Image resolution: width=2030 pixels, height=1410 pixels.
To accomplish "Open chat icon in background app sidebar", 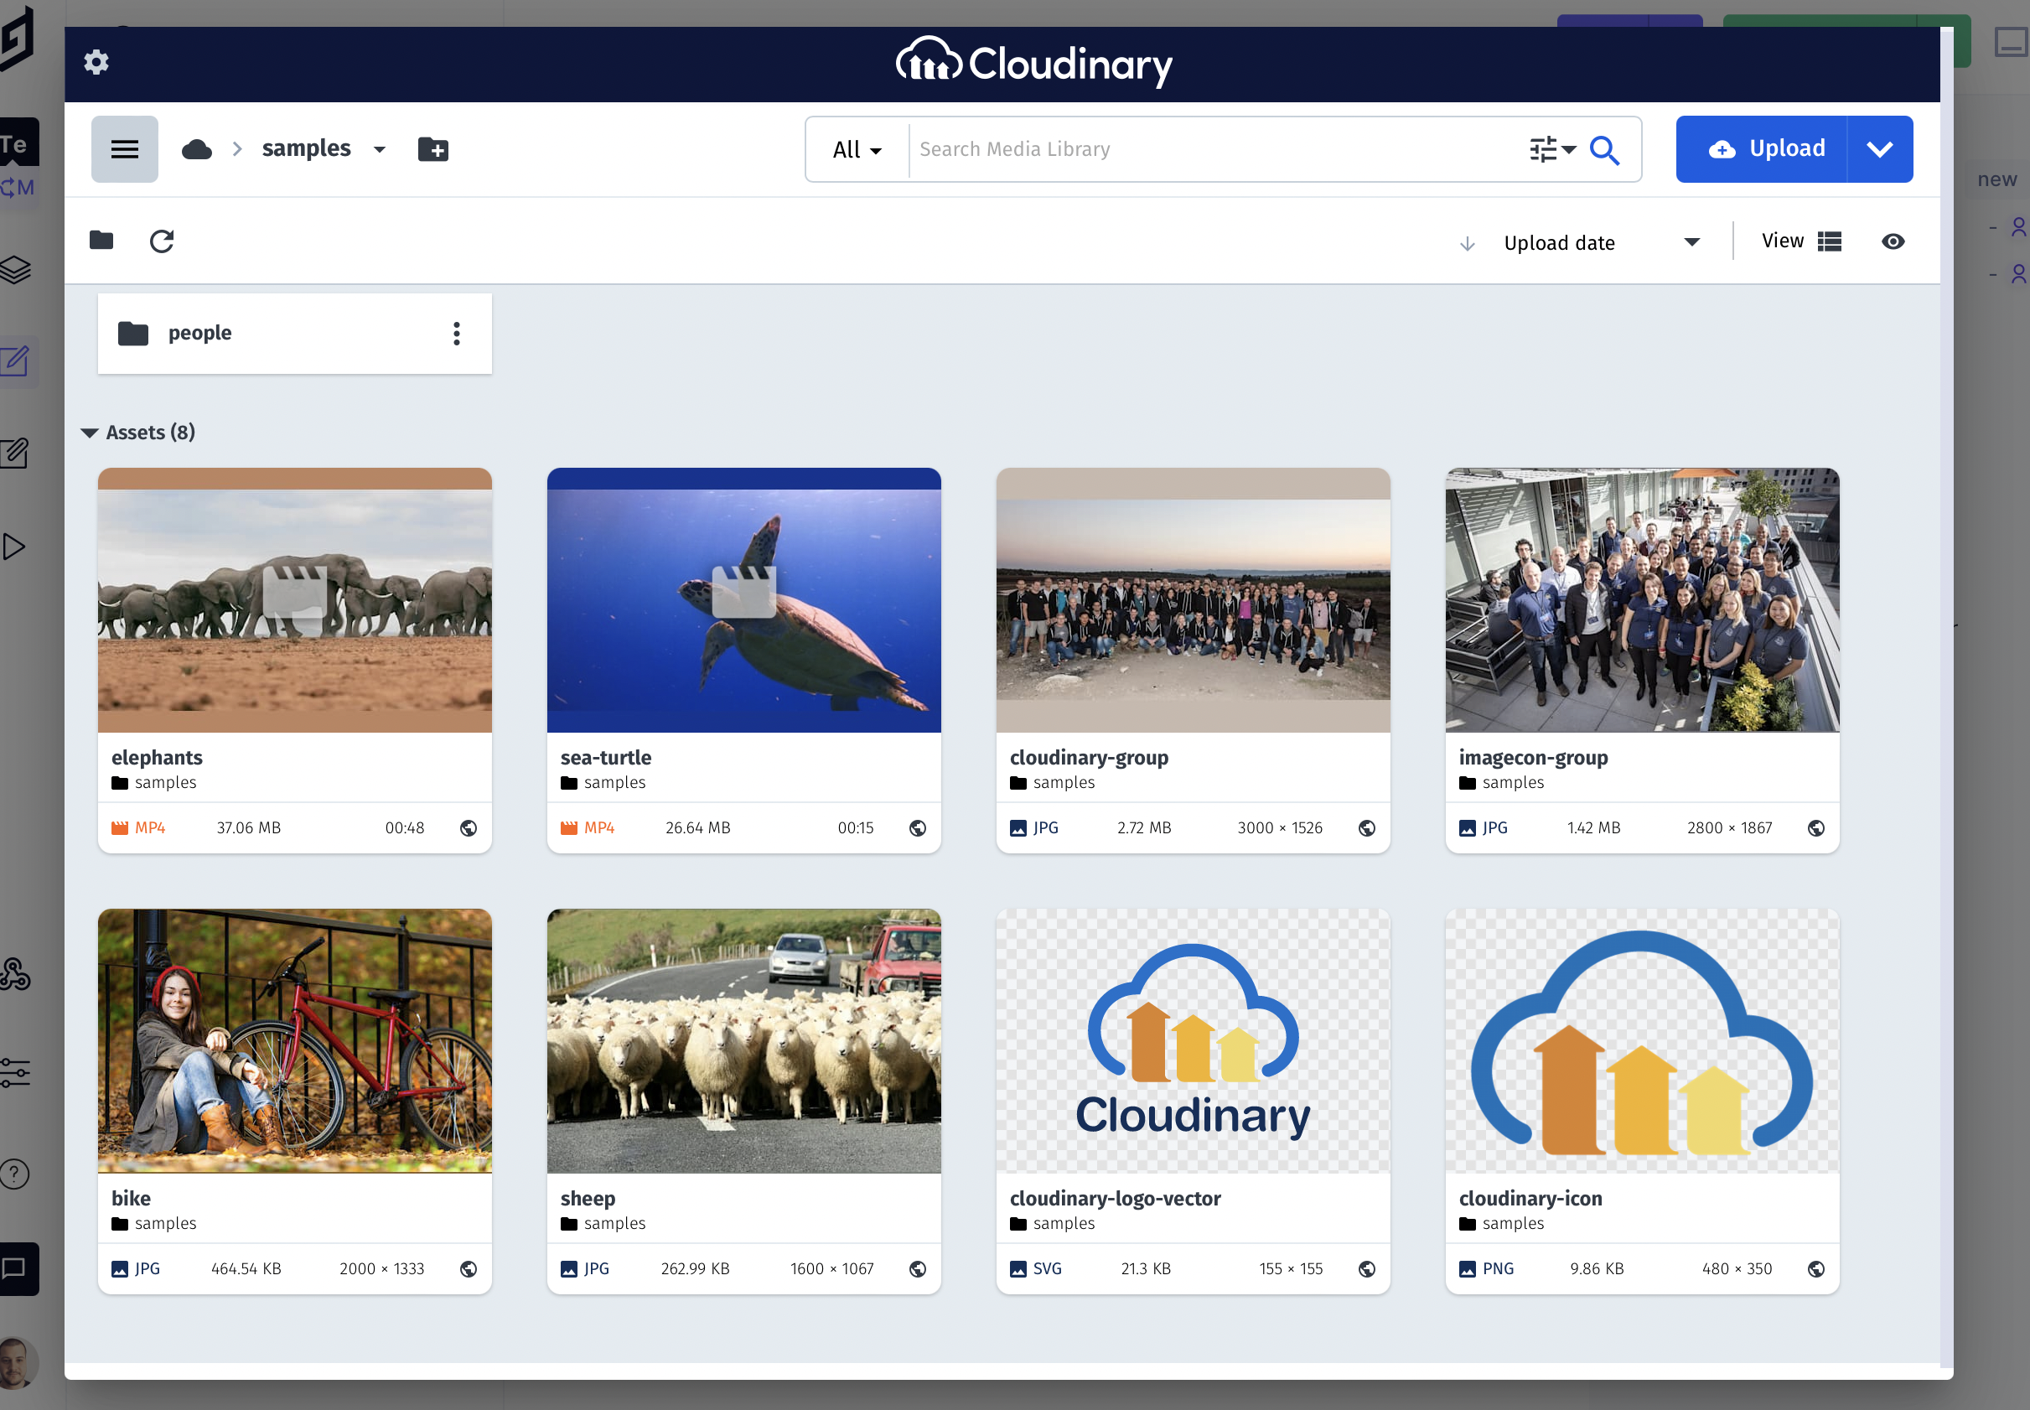I will tap(14, 1268).
